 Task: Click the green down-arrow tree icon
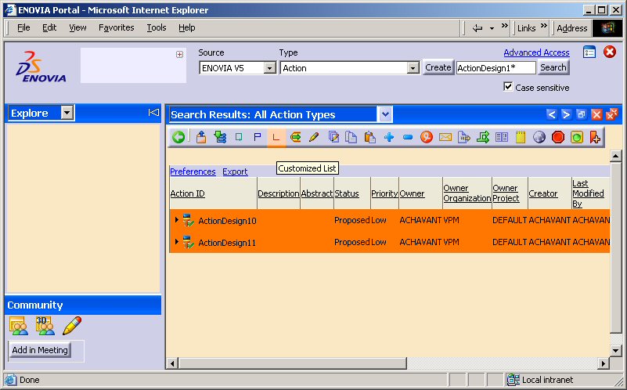click(x=220, y=138)
